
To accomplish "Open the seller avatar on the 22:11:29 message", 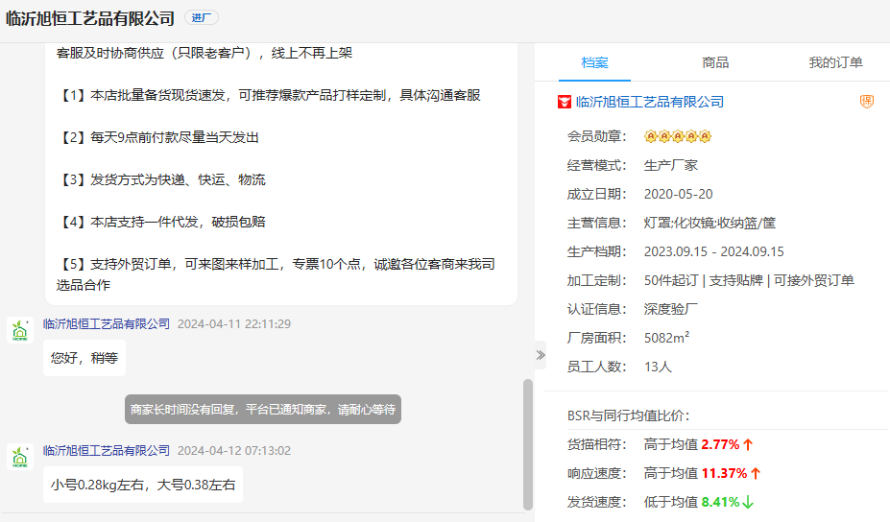I will 20,330.
